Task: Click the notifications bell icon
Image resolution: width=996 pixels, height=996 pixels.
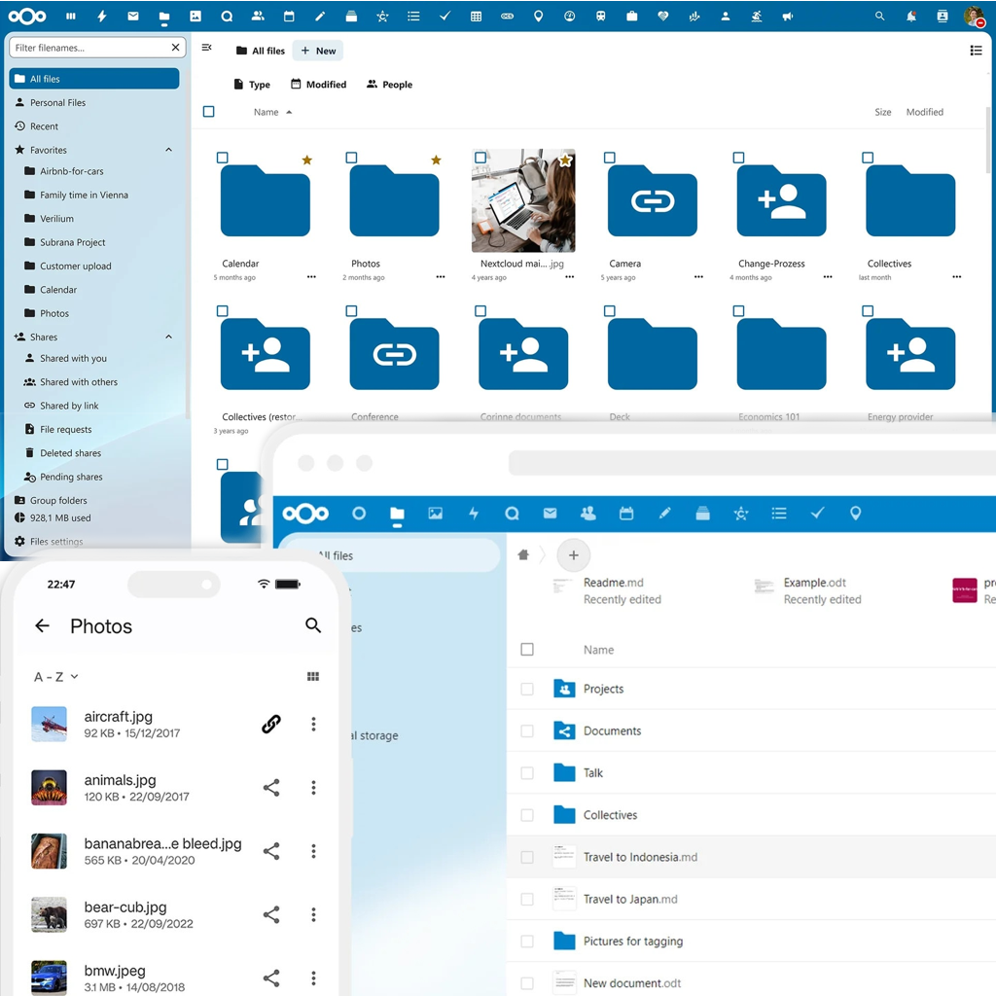Action: point(910,17)
